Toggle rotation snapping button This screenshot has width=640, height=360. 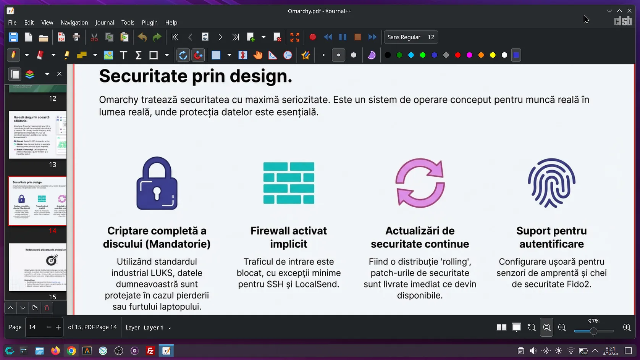click(x=183, y=55)
